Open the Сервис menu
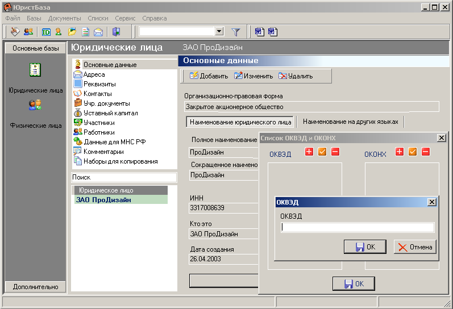This screenshot has height=309, width=453. pos(125,18)
